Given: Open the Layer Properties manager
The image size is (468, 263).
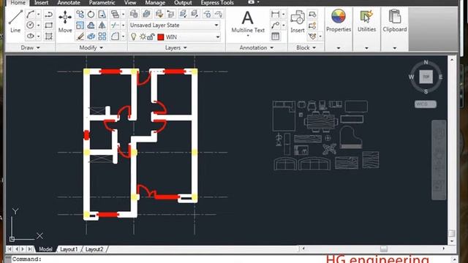Looking at the screenshot, I should [x=134, y=14].
